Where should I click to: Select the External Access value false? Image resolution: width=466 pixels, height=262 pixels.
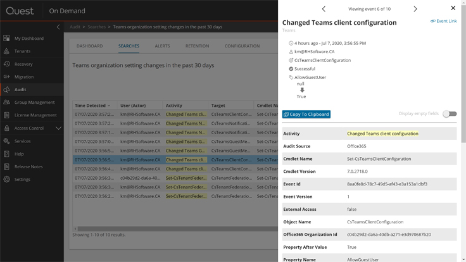click(x=352, y=209)
